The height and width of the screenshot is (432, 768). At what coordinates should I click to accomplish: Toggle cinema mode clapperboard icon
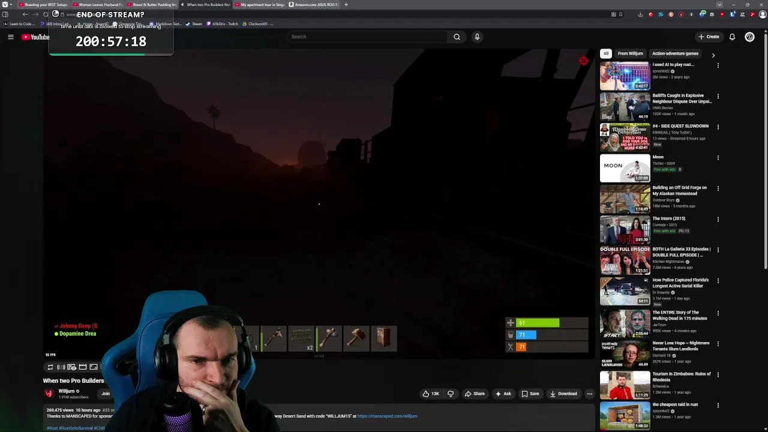83,367
